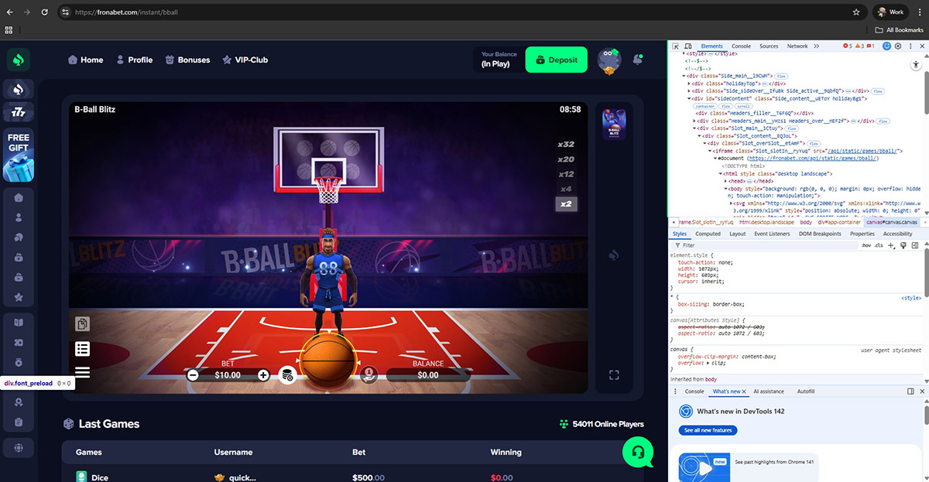Open the DevTools settings gear
Image resolution: width=929 pixels, height=482 pixels.
pos(898,46)
